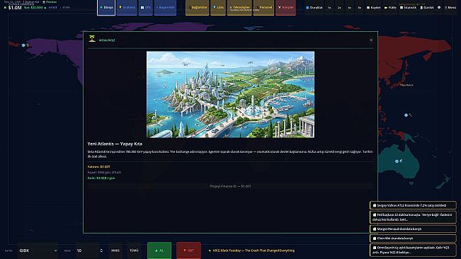Click the Yeni Atlantis — Yapay Kıta title
Viewport: 461px width, 259px height.
click(115, 144)
